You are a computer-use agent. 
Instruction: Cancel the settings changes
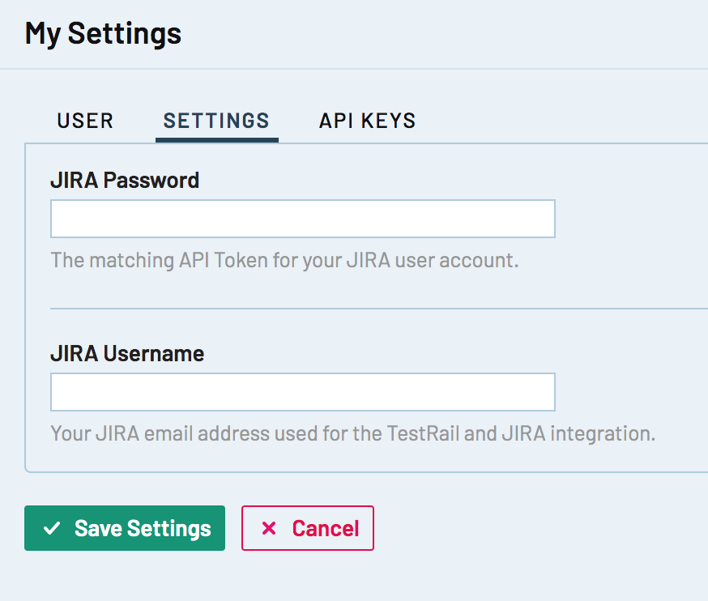point(308,529)
